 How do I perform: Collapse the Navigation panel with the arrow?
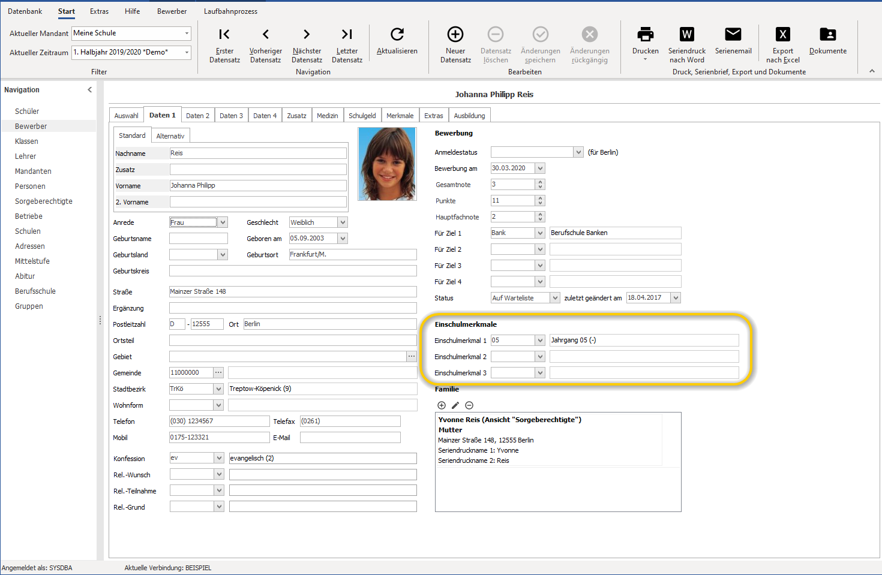(x=90, y=90)
